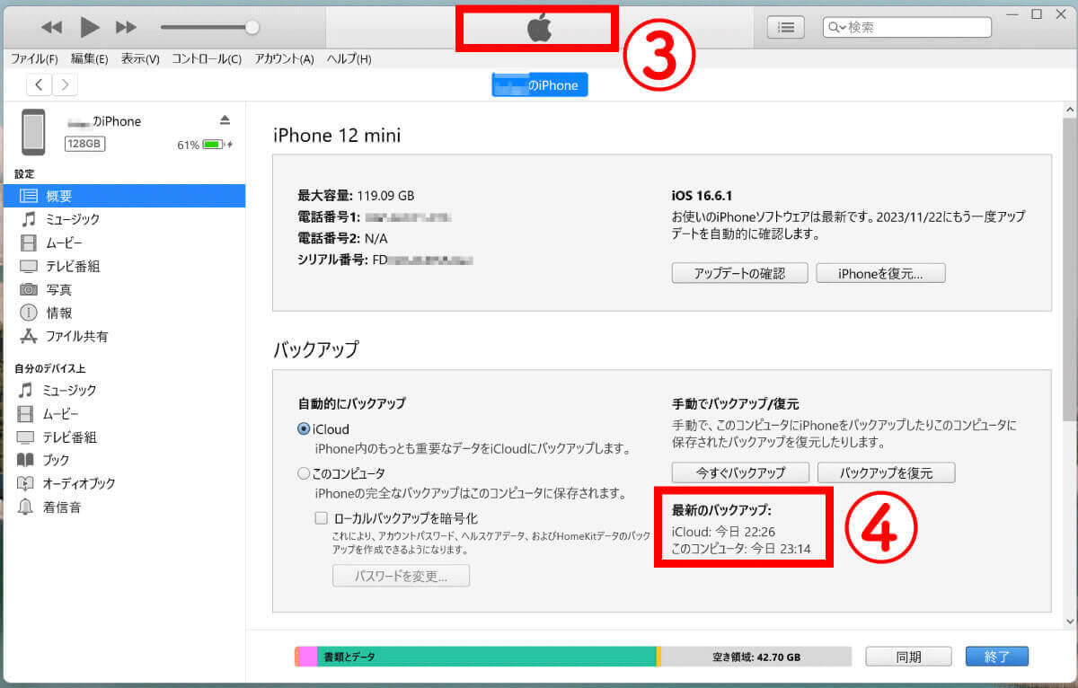This screenshot has height=688, width=1078.
Task: Click the 同期 sync button
Action: pos(908,657)
